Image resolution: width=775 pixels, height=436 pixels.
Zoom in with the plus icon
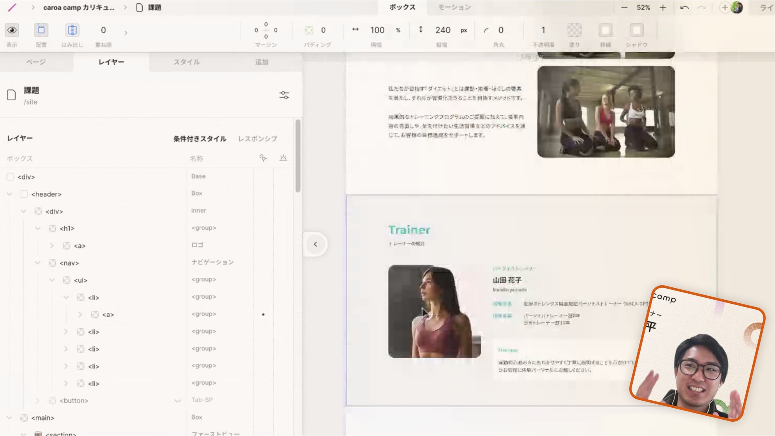663,8
